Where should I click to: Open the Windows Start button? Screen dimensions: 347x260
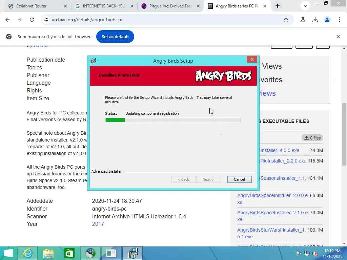tap(8, 253)
